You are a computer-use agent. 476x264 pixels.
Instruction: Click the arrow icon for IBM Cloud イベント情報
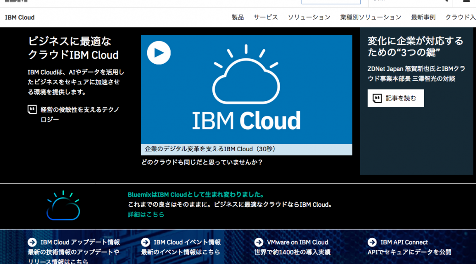click(x=145, y=242)
